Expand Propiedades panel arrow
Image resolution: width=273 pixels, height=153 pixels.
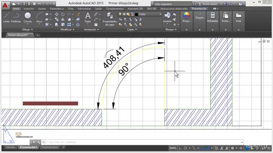pyautogui.click(x=186, y=30)
